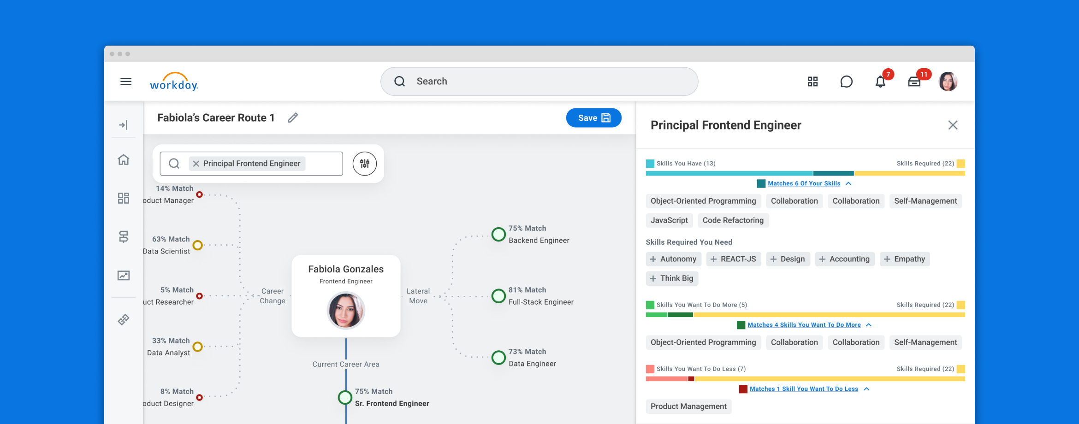Collapse Matches 1 Skill To Do Less chevron
The width and height of the screenshot is (1079, 424).
[x=866, y=389]
